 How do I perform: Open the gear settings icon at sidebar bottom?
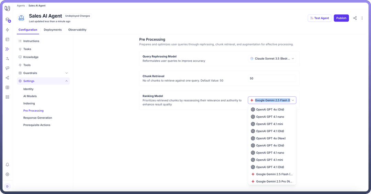(x=7, y=174)
